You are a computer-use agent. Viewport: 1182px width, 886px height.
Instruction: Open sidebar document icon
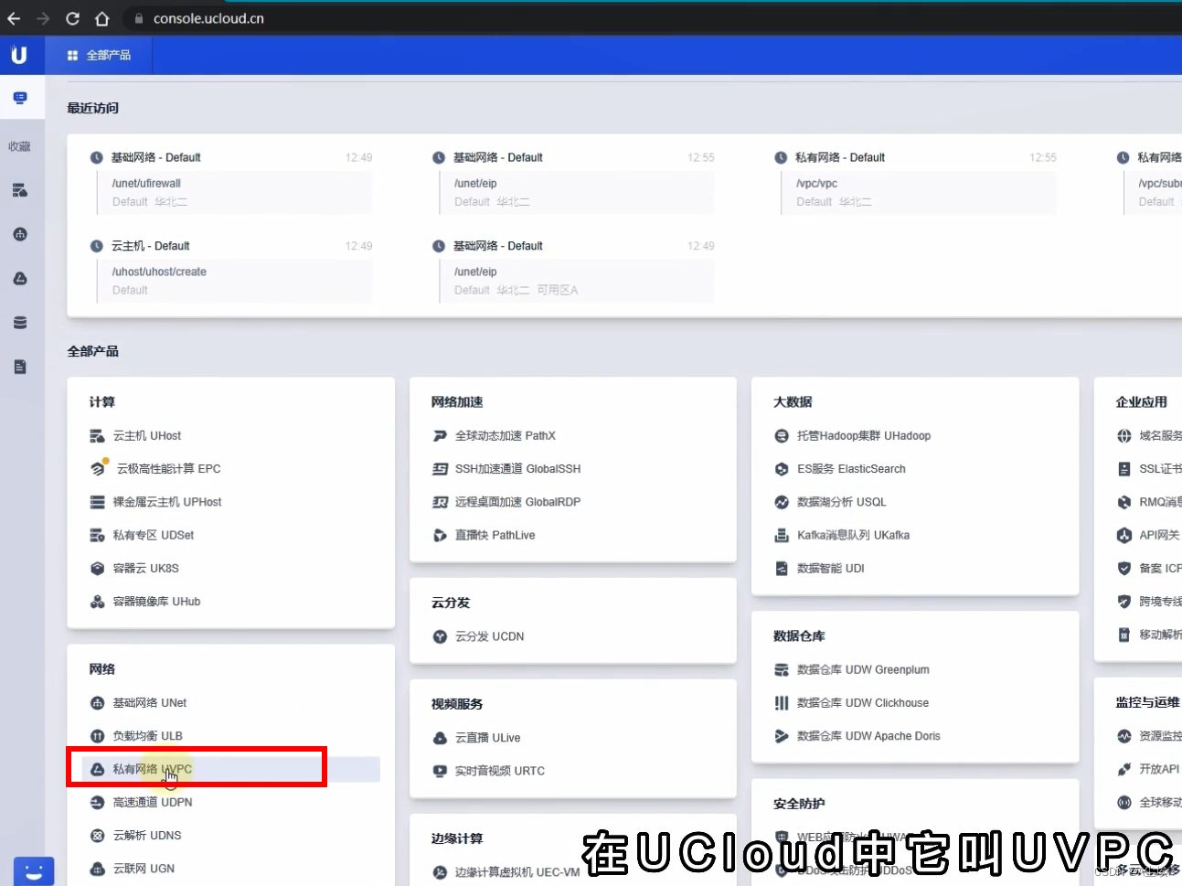20,367
